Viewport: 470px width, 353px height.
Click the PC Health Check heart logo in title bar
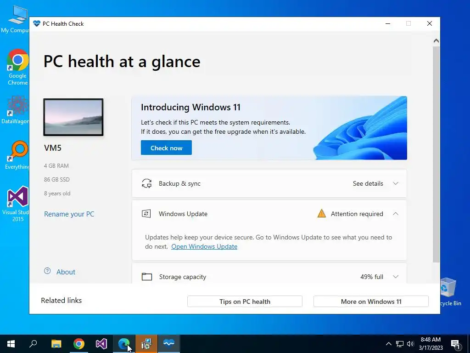pyautogui.click(x=37, y=23)
